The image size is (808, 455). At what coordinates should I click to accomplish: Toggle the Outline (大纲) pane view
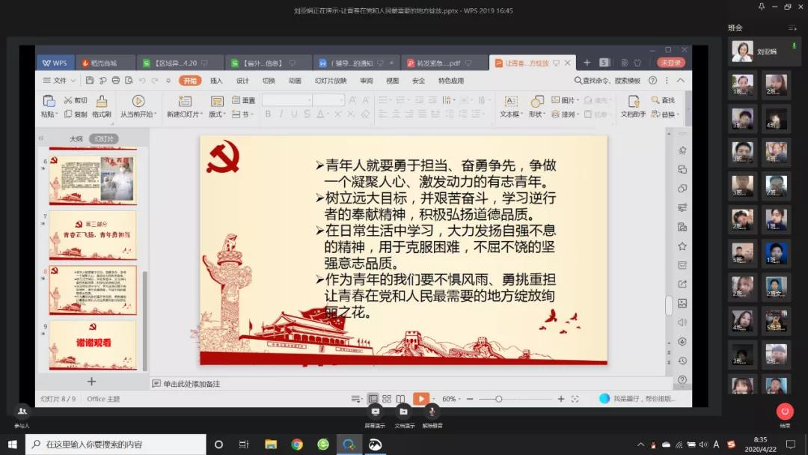76,139
